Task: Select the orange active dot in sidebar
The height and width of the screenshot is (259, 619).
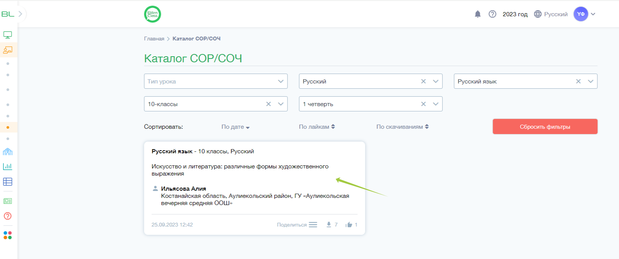Action: coord(8,127)
